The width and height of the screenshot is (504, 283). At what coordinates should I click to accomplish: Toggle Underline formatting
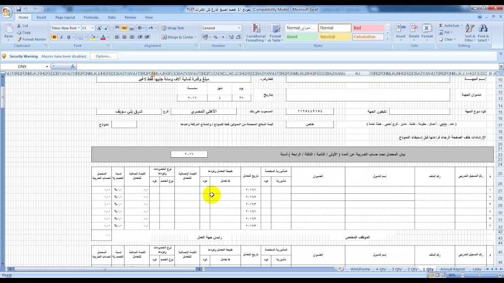tap(69, 37)
